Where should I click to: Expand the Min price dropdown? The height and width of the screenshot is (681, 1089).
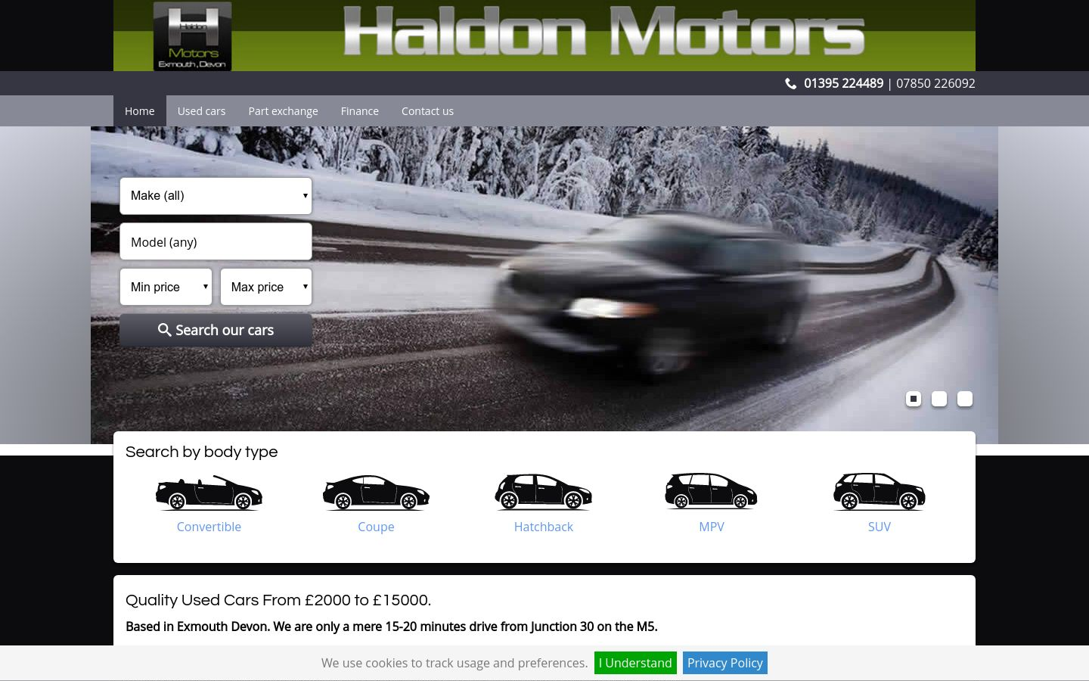[x=166, y=287]
